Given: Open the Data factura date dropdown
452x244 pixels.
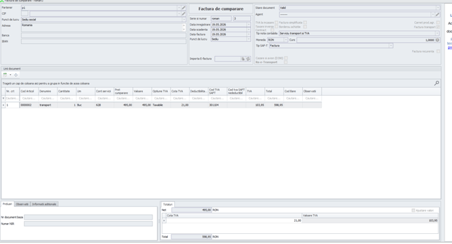Looking at the screenshot, I should [x=248, y=34].
